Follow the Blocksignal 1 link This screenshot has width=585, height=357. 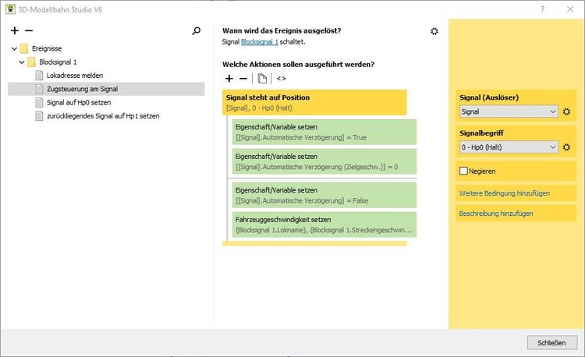coord(260,42)
